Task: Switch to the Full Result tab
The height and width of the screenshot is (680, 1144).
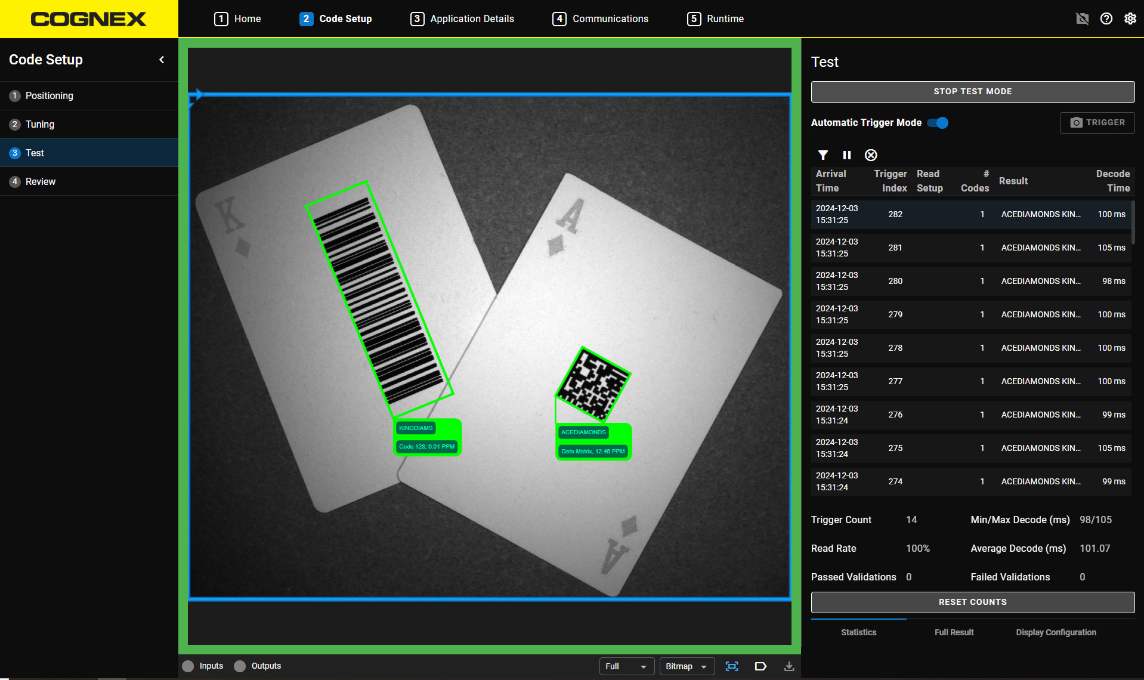Action: 954,632
